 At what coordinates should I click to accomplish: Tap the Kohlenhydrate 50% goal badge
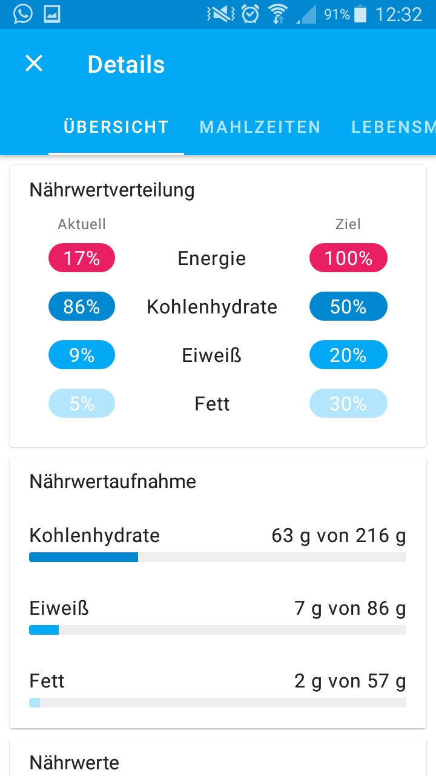coord(348,307)
